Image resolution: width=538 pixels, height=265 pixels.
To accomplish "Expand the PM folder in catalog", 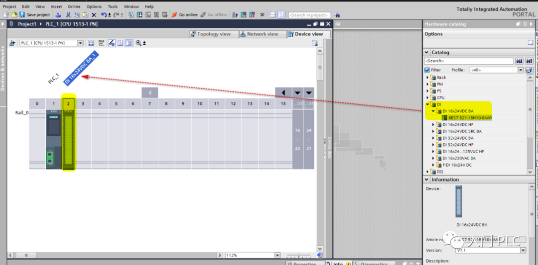I will (427, 84).
